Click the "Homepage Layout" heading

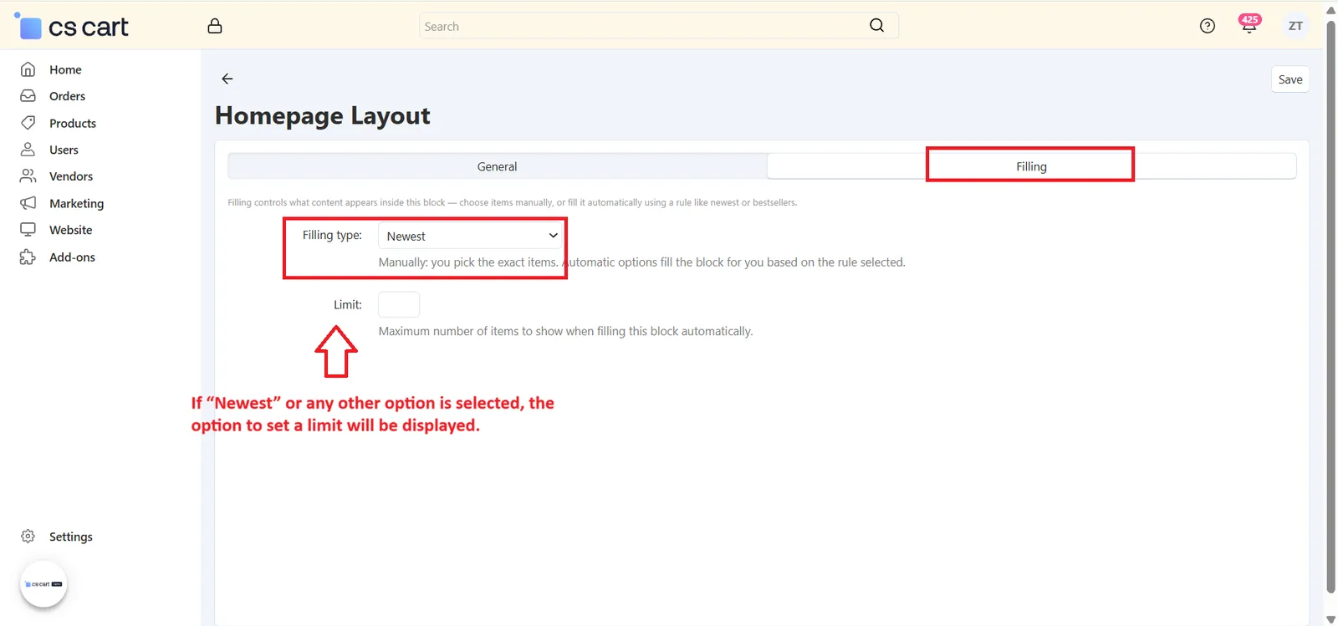[323, 115]
